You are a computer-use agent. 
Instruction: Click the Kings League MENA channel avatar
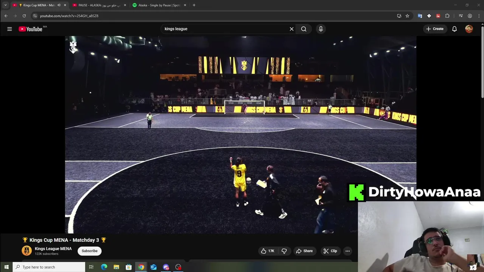point(27,251)
